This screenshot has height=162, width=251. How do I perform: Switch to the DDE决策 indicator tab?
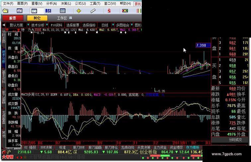[x=46, y=147]
